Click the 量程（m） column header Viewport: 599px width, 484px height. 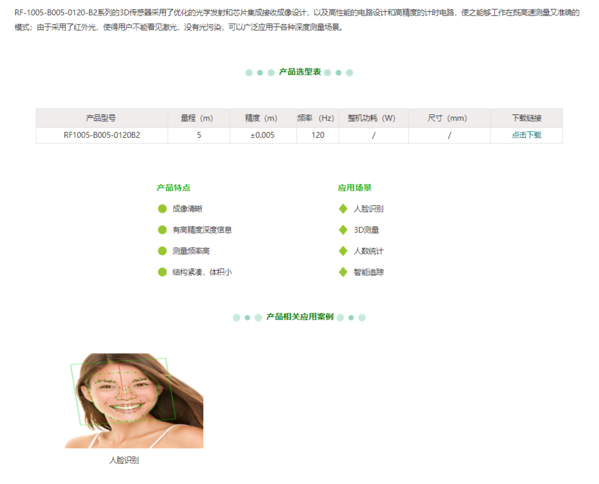tap(198, 118)
